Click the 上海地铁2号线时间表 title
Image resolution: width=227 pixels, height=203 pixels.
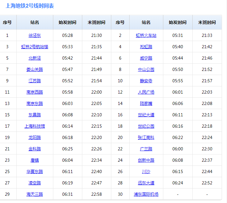(x=30, y=6)
